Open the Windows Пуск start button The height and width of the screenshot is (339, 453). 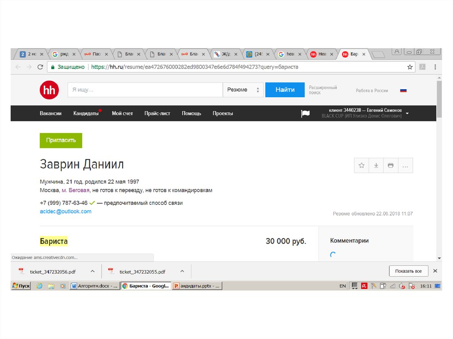click(x=21, y=286)
